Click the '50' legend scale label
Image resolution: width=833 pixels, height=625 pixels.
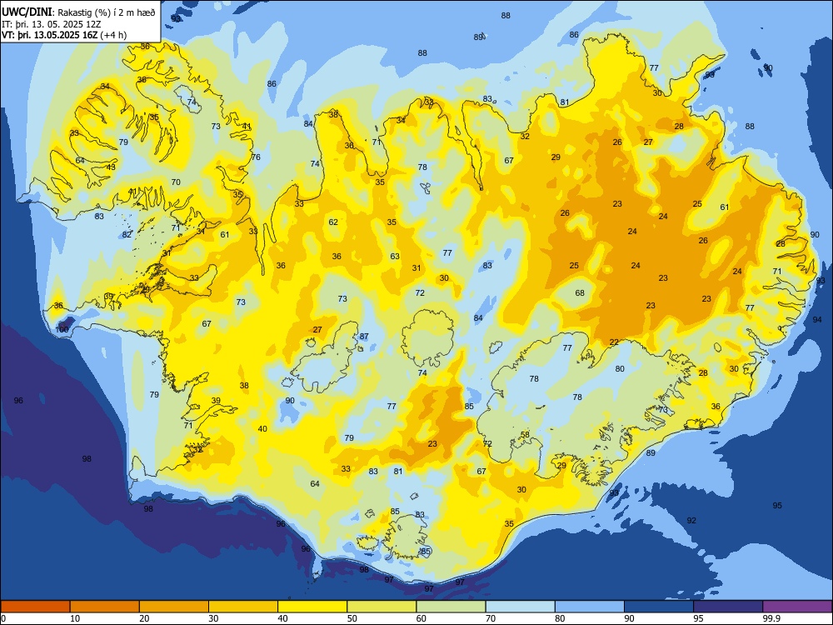coord(352,618)
